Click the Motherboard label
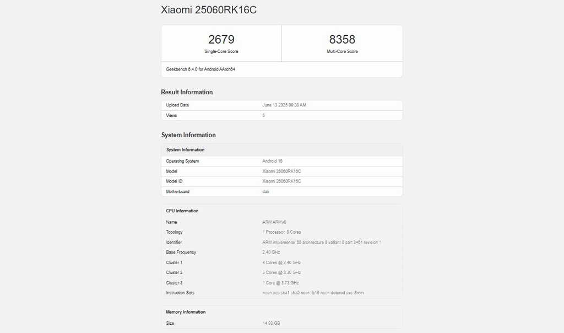 pyautogui.click(x=178, y=191)
